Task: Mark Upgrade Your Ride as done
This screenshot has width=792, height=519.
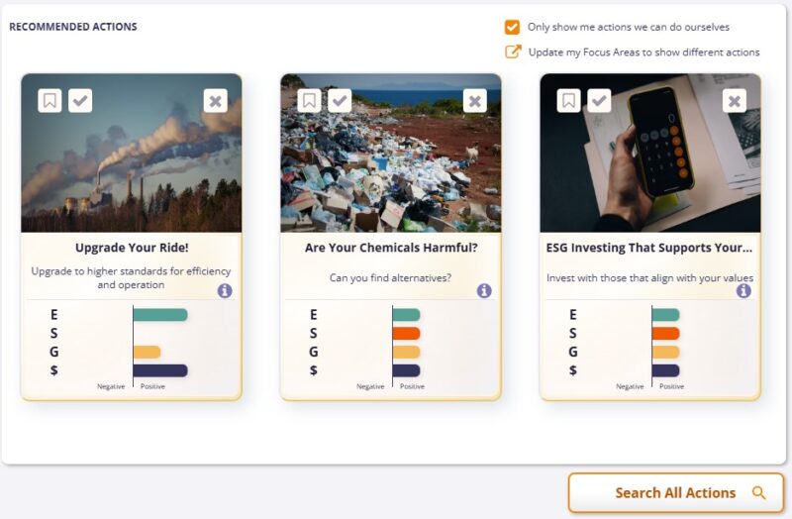Action: (80, 101)
